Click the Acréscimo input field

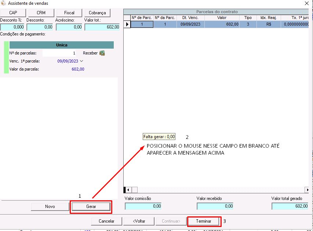(x=69, y=27)
